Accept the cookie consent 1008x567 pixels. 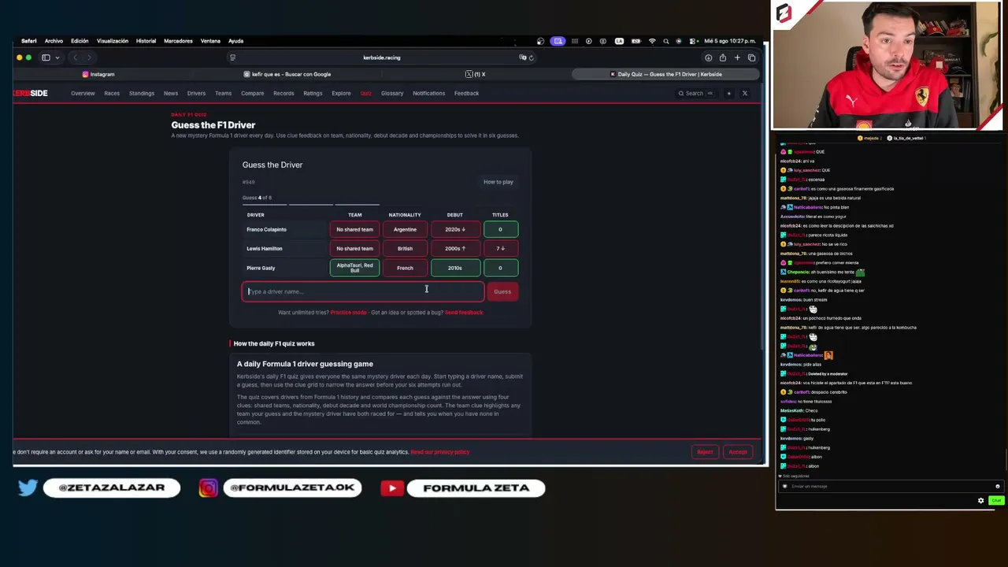[738, 452]
